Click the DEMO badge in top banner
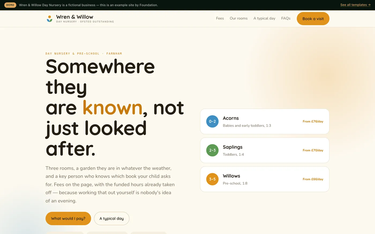 (10, 5)
